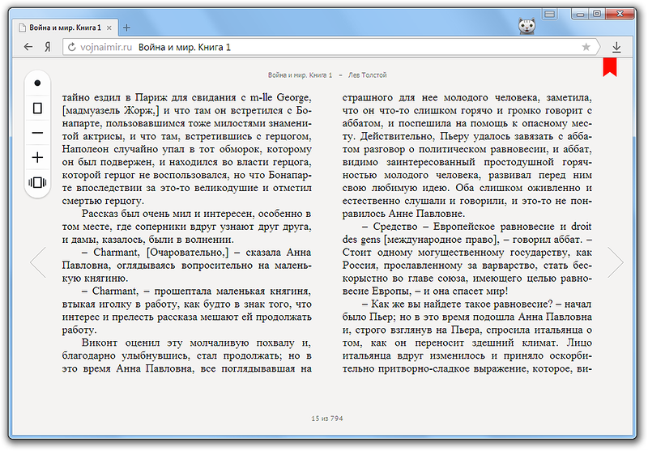Click the paragraph starting Виконт оценил
This screenshot has height=451, width=648.
click(187, 355)
